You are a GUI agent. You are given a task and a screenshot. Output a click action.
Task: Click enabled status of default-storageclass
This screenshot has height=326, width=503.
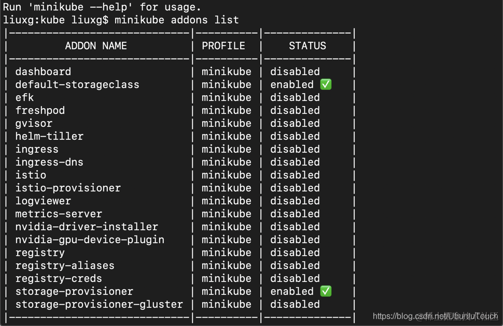[292, 84]
